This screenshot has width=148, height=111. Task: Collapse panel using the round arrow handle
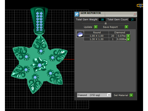pyautogui.click(x=106, y=23)
